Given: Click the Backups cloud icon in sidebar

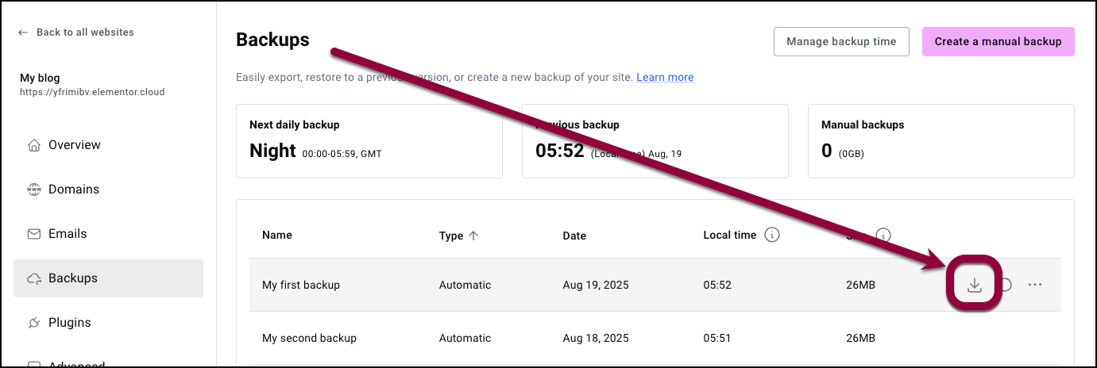Looking at the screenshot, I should [34, 278].
